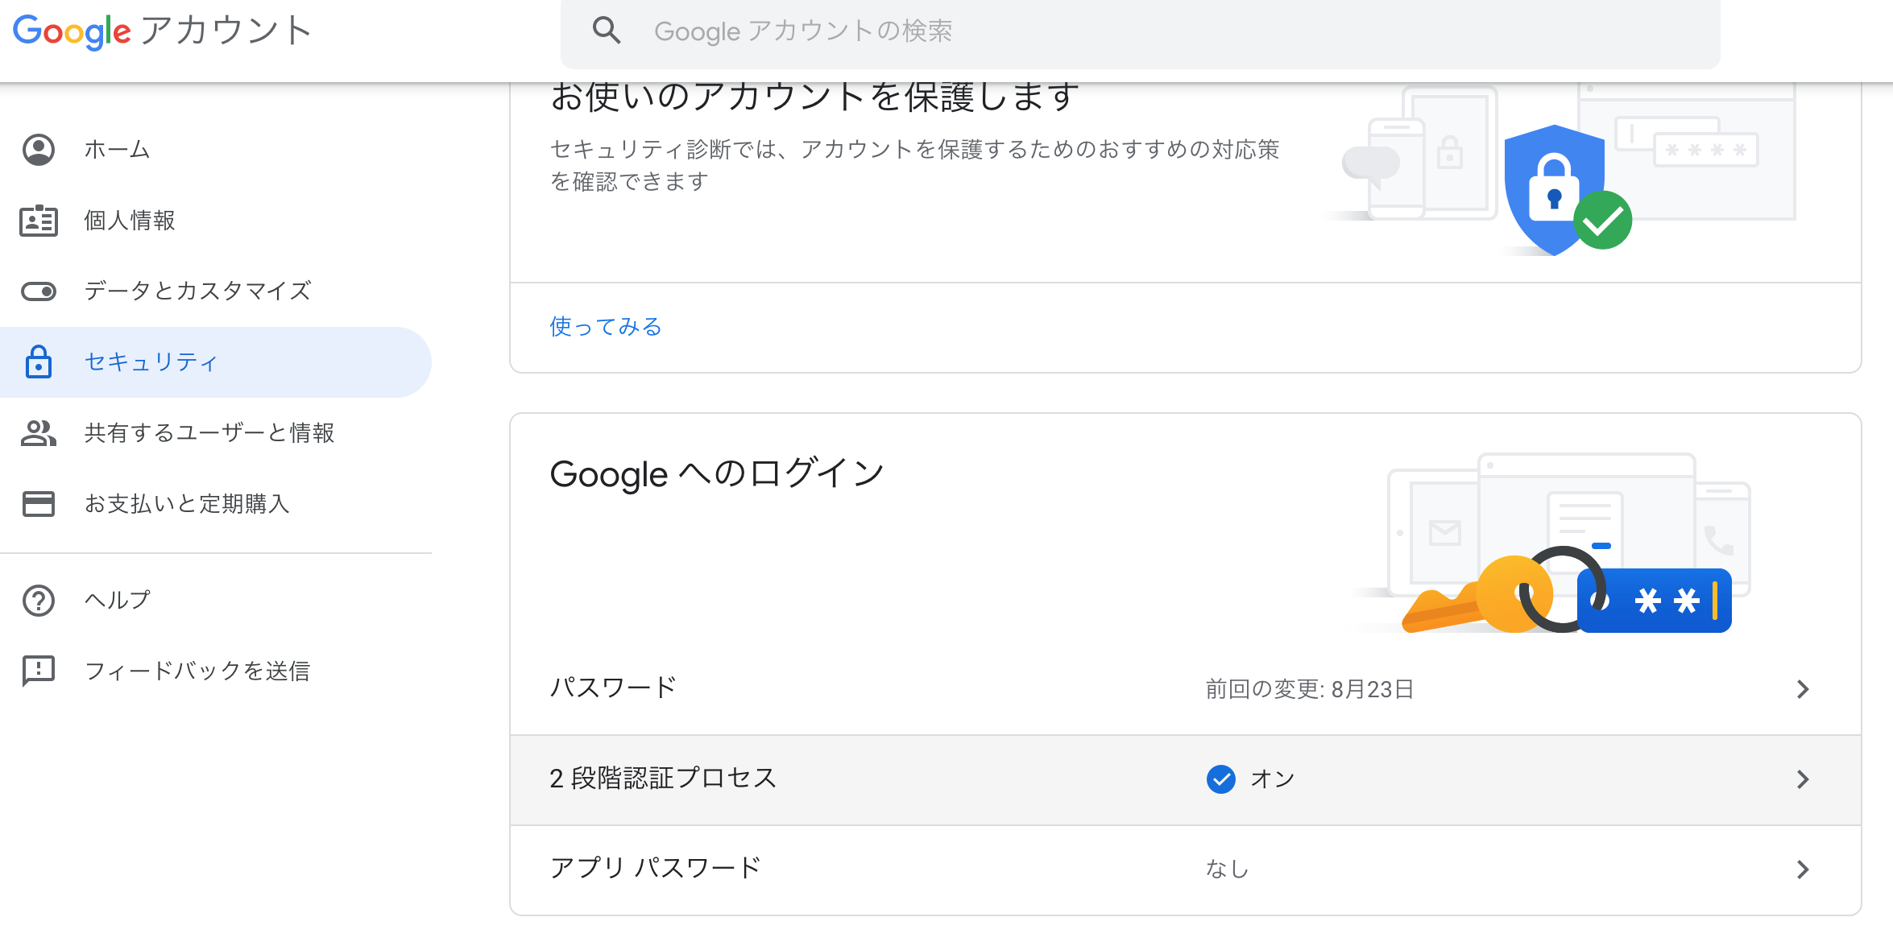
Task: Click the search magnifier icon
Action: [x=607, y=30]
